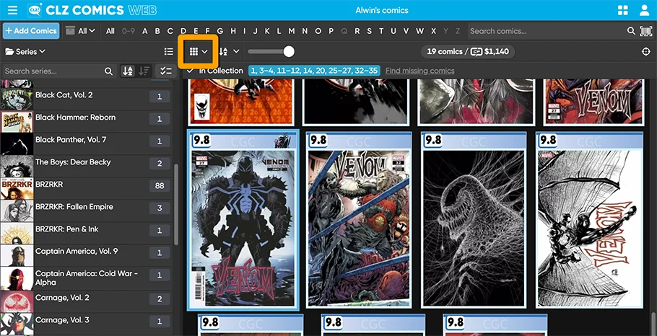Click the series search magnifier icon
The image size is (657, 336).
coord(109,71)
